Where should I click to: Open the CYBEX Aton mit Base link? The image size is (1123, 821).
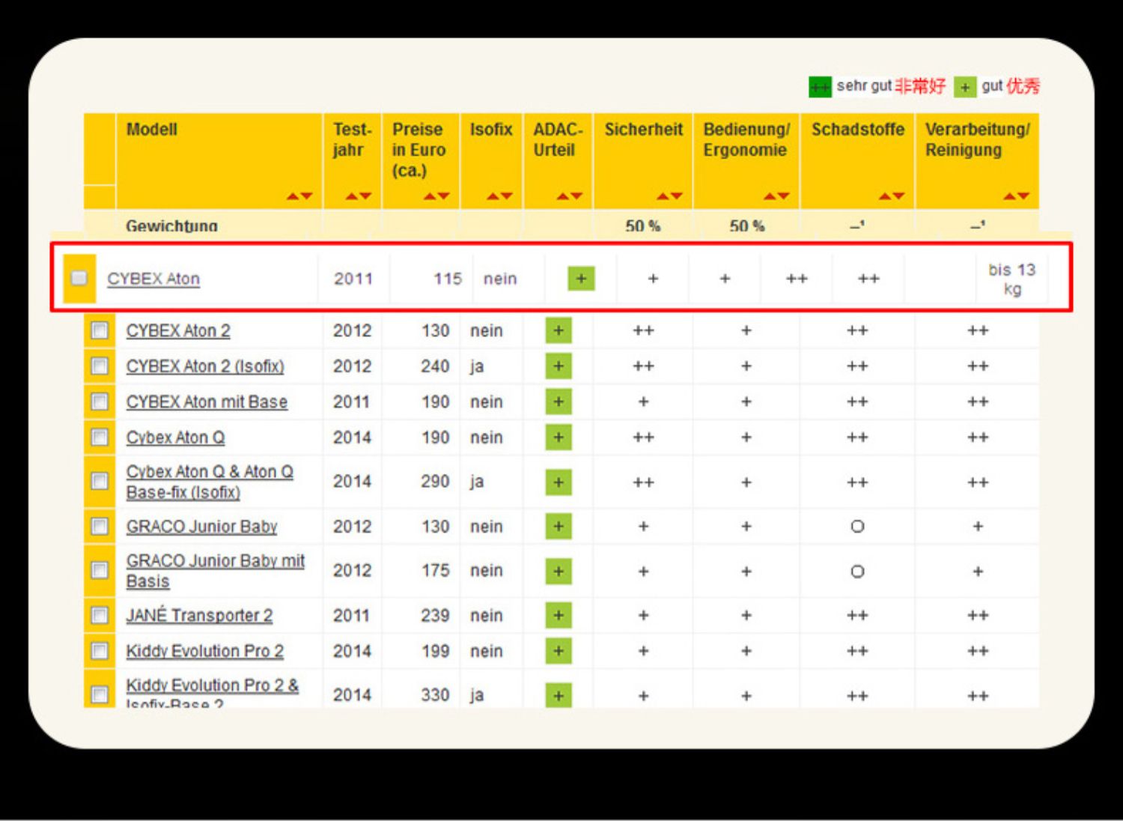(x=207, y=402)
